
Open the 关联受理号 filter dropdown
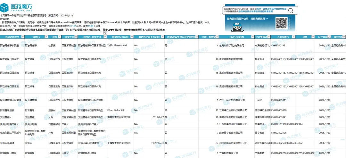coord(293,37)
